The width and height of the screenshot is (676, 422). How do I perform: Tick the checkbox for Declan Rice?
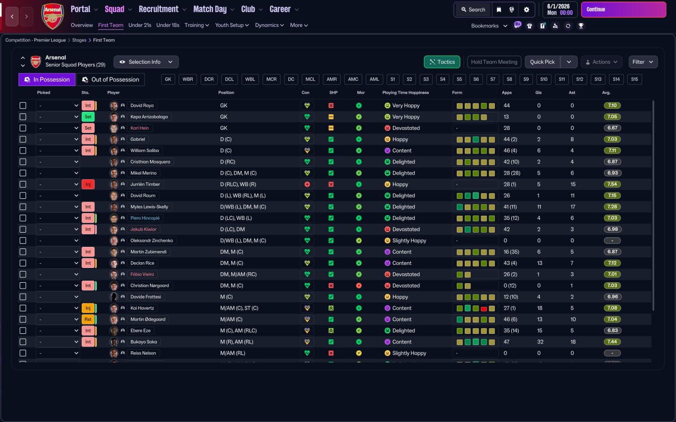coord(23,263)
